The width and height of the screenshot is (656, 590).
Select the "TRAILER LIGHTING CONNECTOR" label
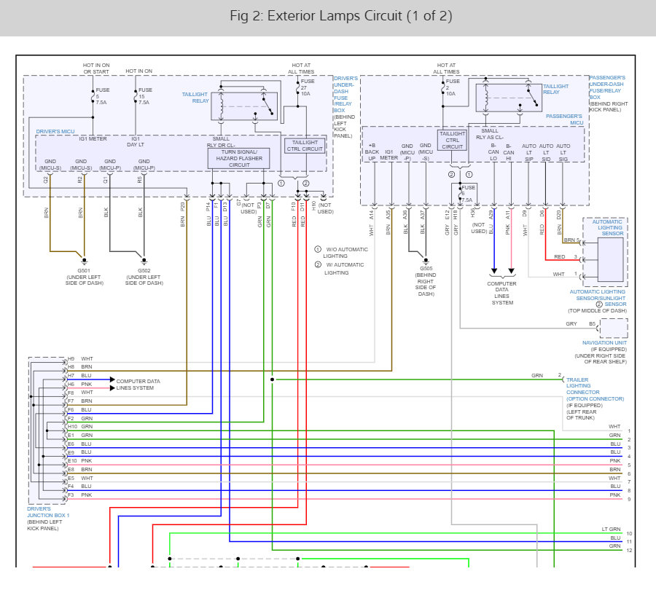point(583,386)
